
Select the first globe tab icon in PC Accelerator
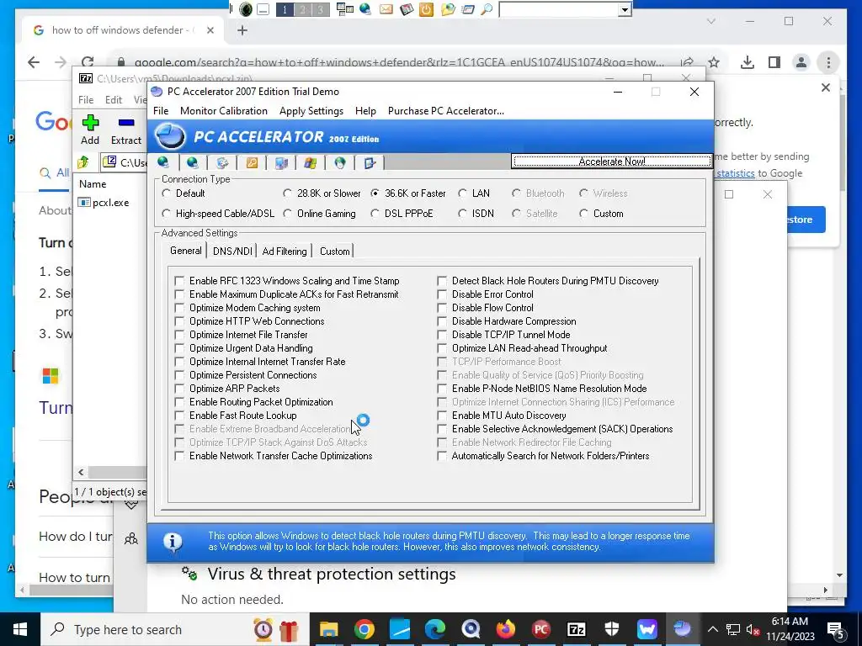163,162
